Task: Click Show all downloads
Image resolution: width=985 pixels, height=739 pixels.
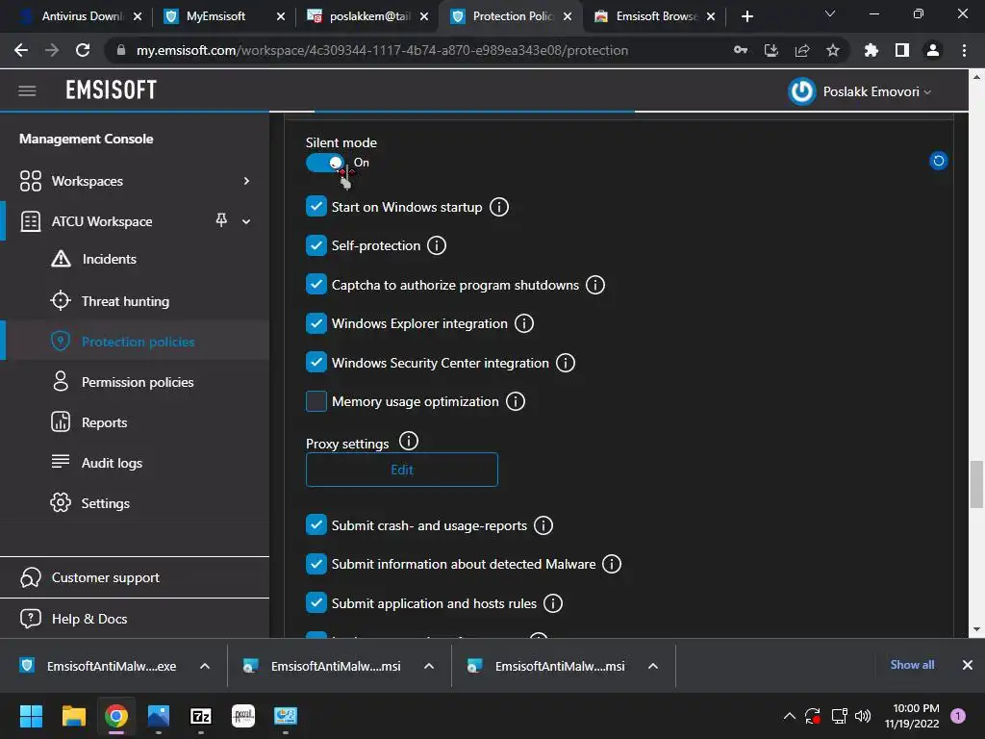Action: click(x=912, y=665)
